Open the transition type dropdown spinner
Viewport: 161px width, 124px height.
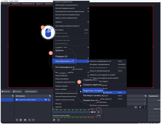pos(145,100)
